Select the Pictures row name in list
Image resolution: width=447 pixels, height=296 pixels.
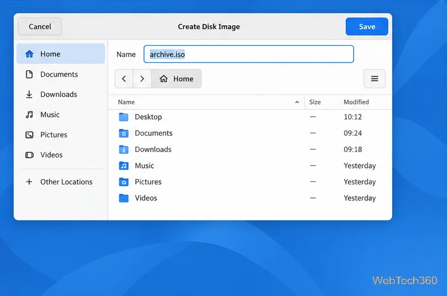(x=148, y=181)
